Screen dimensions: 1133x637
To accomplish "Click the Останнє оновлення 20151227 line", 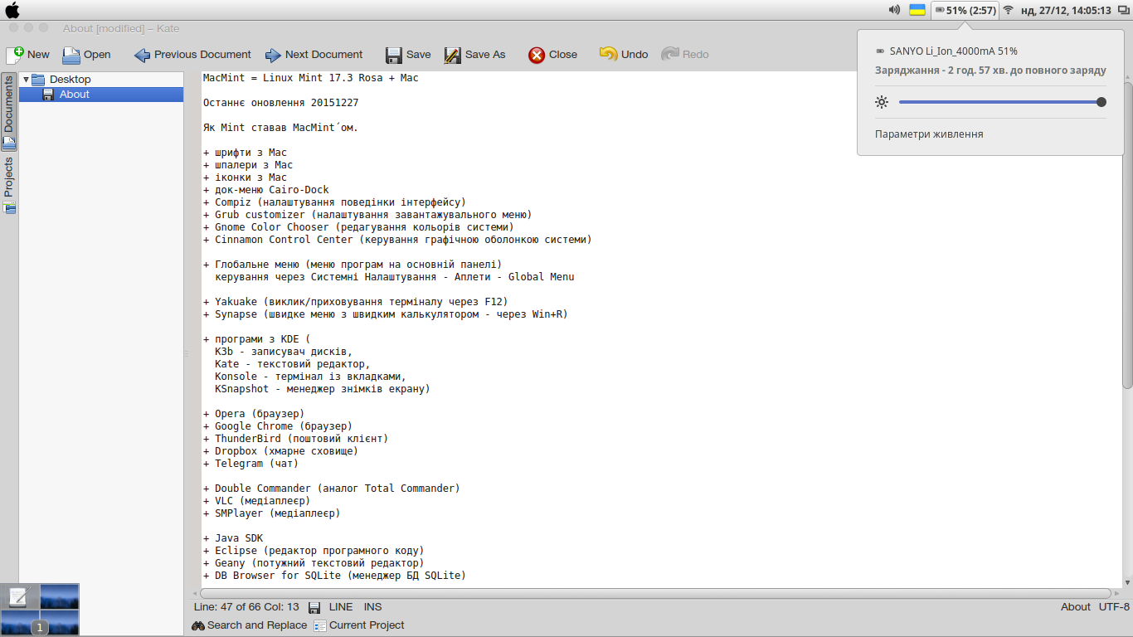I will 281,103.
